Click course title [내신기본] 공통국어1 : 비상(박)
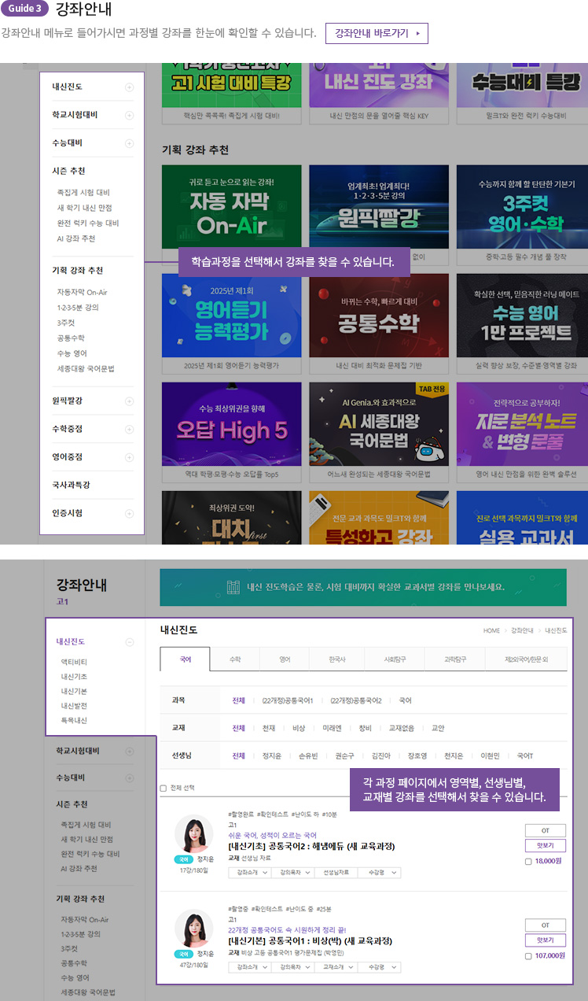The image size is (588, 1001). point(310,940)
